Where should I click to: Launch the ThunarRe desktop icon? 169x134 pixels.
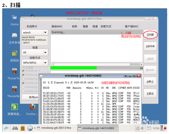point(14,89)
